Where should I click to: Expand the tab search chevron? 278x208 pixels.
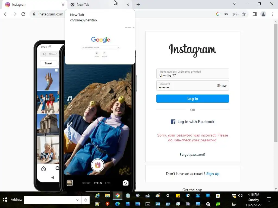click(x=234, y=4)
